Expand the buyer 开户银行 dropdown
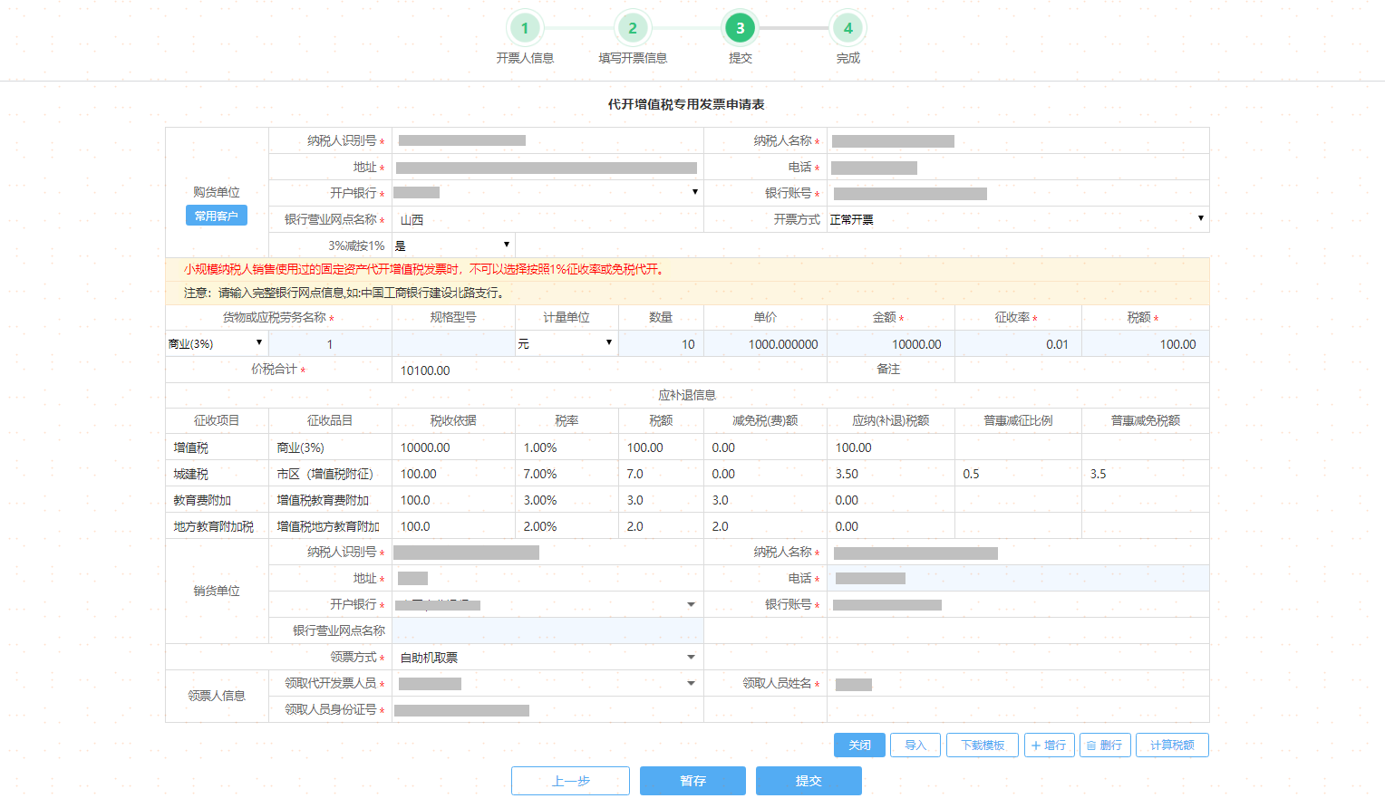This screenshot has width=1385, height=808. coord(547,193)
